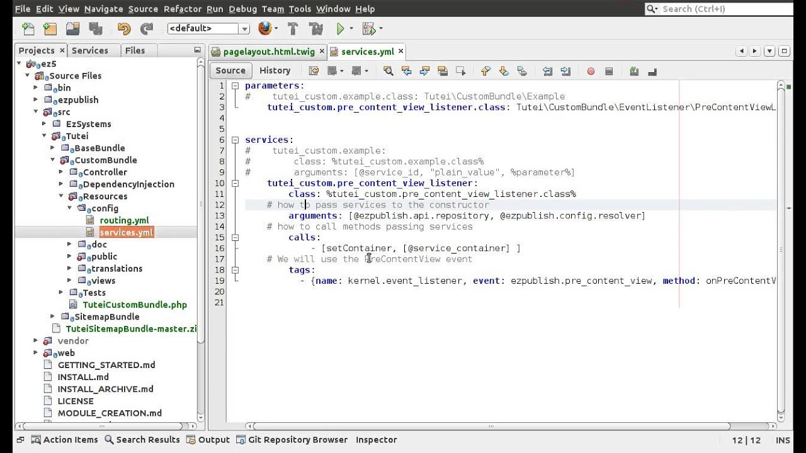Click the Build Project hammer icon
Screen dimensions: 806x453
(x=293, y=28)
